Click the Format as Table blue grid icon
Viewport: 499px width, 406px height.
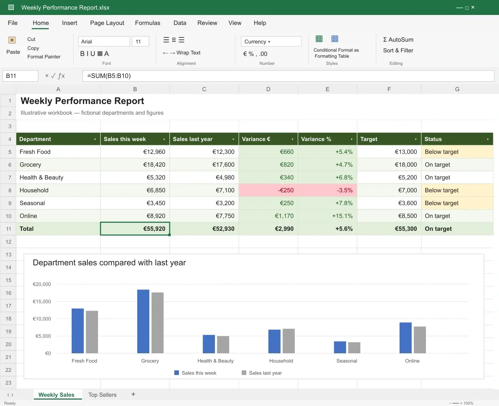(335, 38)
